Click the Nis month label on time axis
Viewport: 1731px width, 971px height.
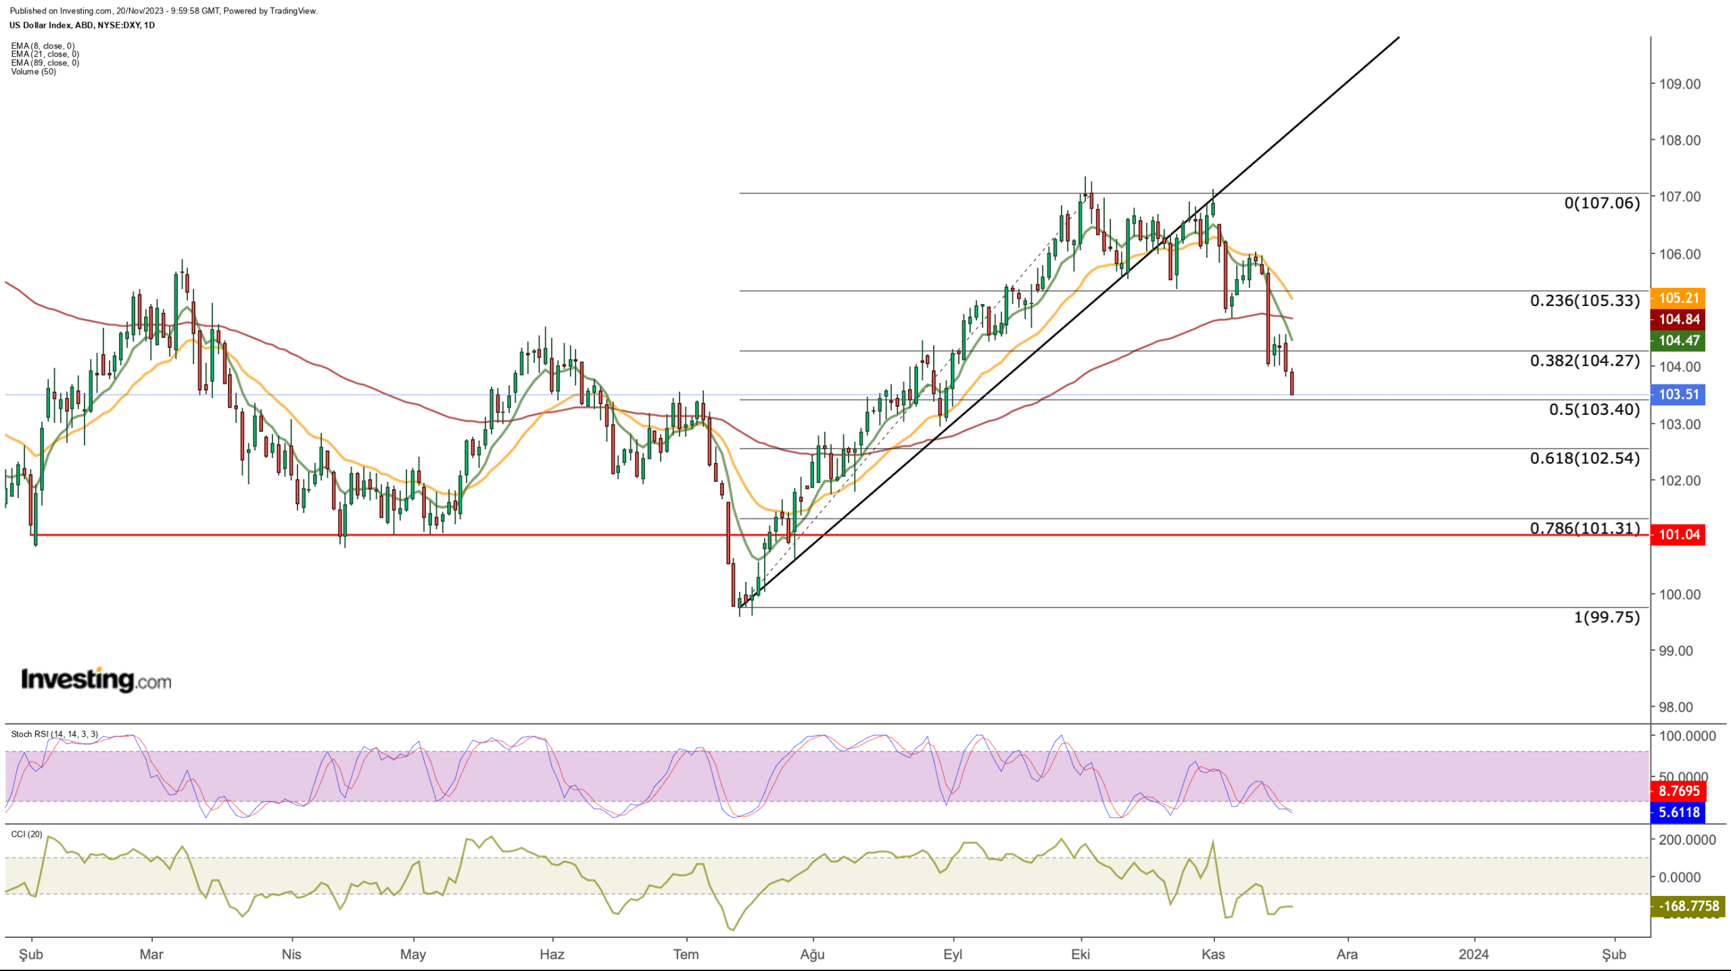point(291,954)
